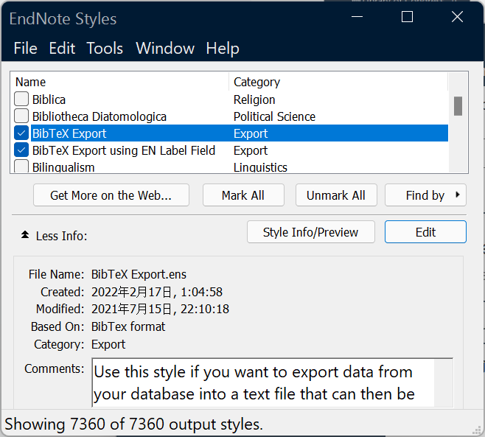Click the Political Science category cell
This screenshot has height=437, width=485.
[274, 116]
